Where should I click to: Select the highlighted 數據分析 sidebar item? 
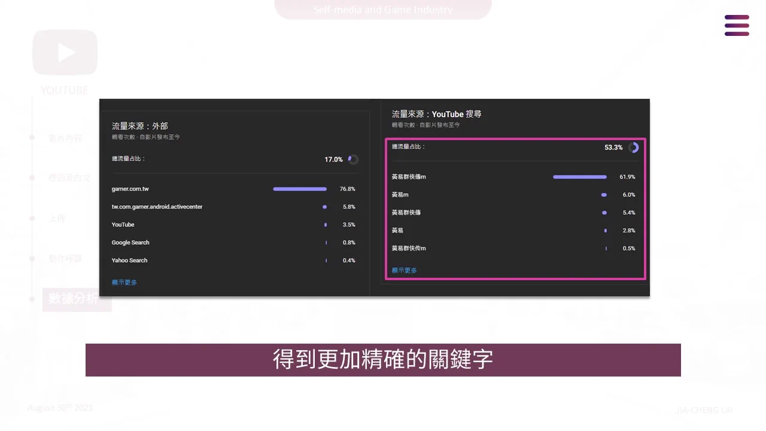pyautogui.click(x=77, y=299)
